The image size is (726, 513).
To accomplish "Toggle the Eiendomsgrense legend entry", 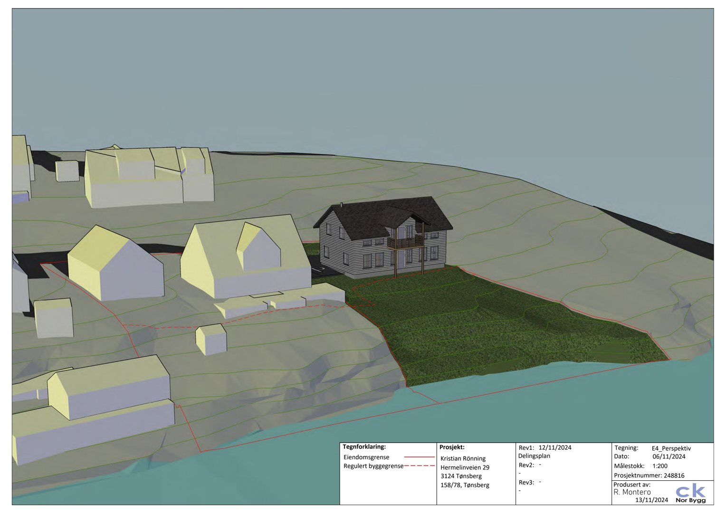I will tap(367, 457).
